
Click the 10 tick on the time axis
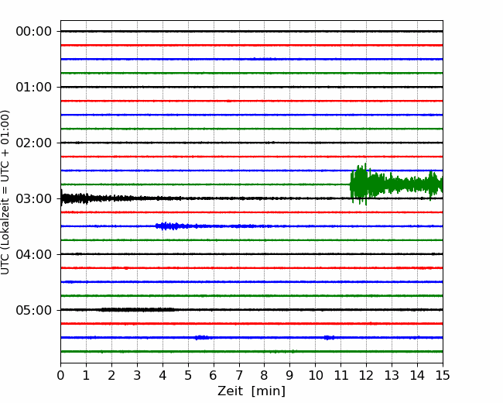pyautogui.click(x=315, y=375)
